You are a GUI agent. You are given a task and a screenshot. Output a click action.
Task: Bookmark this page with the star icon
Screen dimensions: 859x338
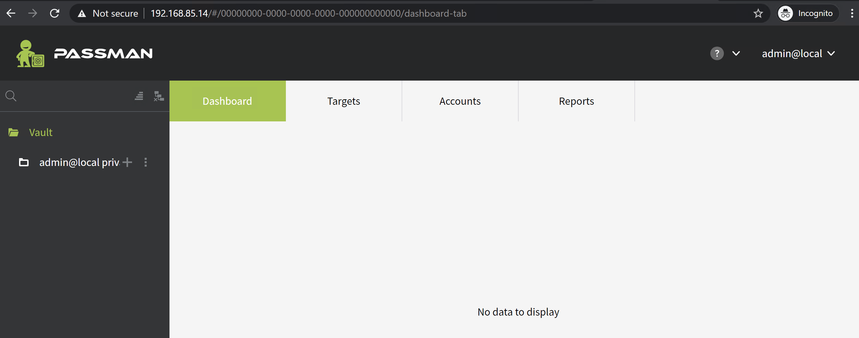(758, 14)
